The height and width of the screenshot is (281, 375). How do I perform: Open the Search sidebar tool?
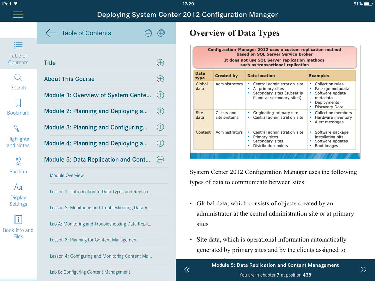[18, 82]
